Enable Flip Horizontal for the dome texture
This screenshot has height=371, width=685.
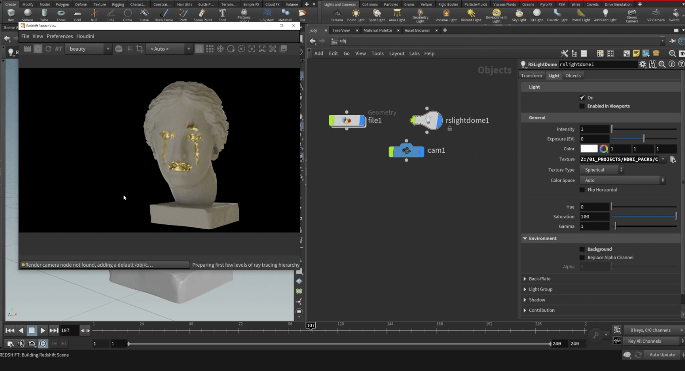[x=582, y=190]
